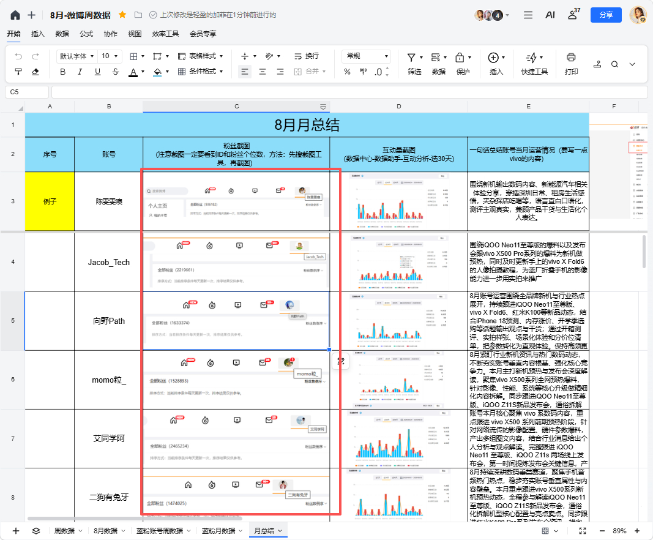Open the 常规 number format dropdown
This screenshot has height=540, width=653.
(x=367, y=56)
